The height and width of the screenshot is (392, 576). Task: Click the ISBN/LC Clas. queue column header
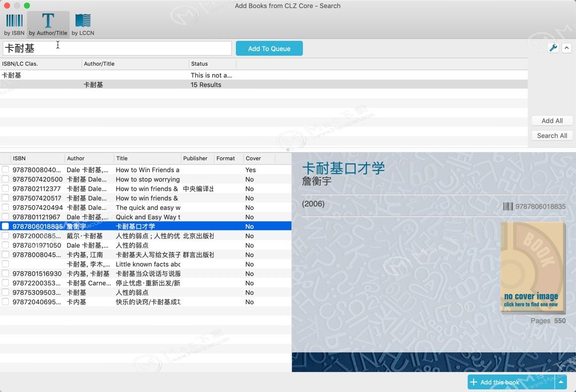point(41,64)
